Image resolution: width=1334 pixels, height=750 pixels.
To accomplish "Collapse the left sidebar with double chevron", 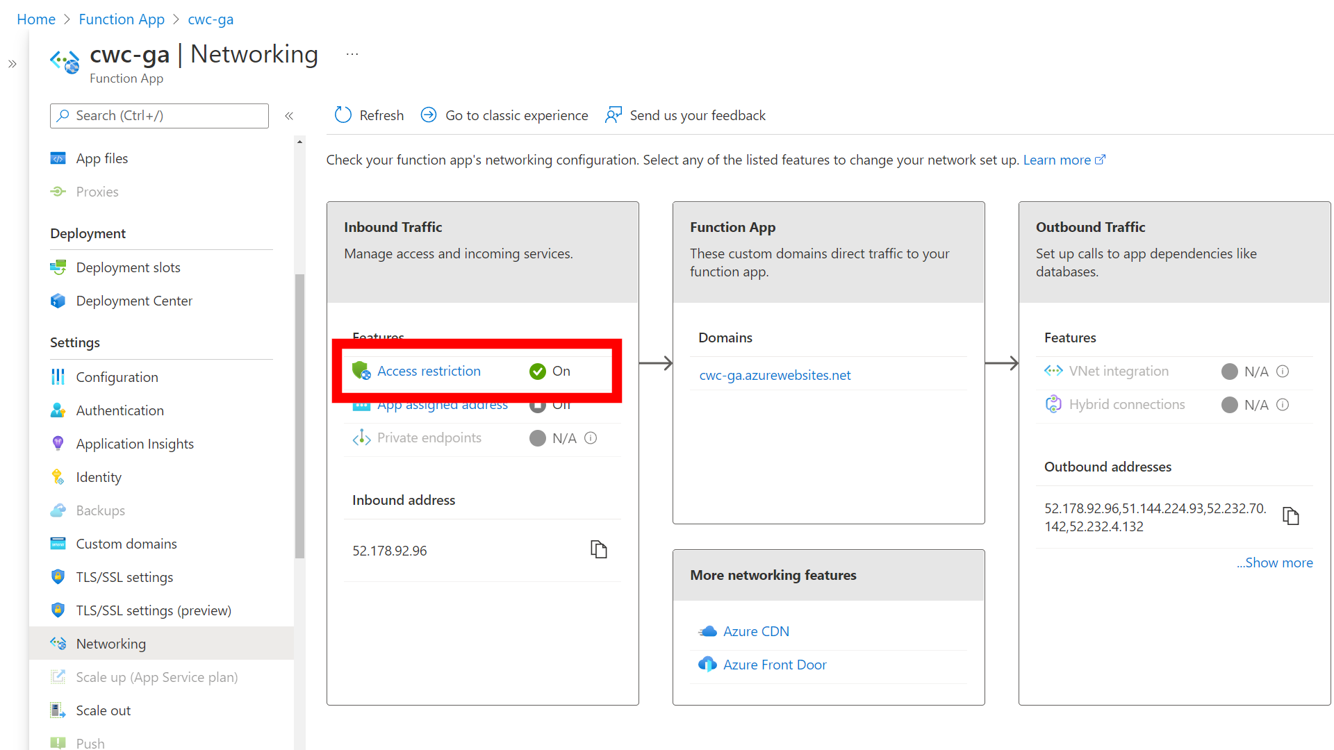I will [289, 115].
